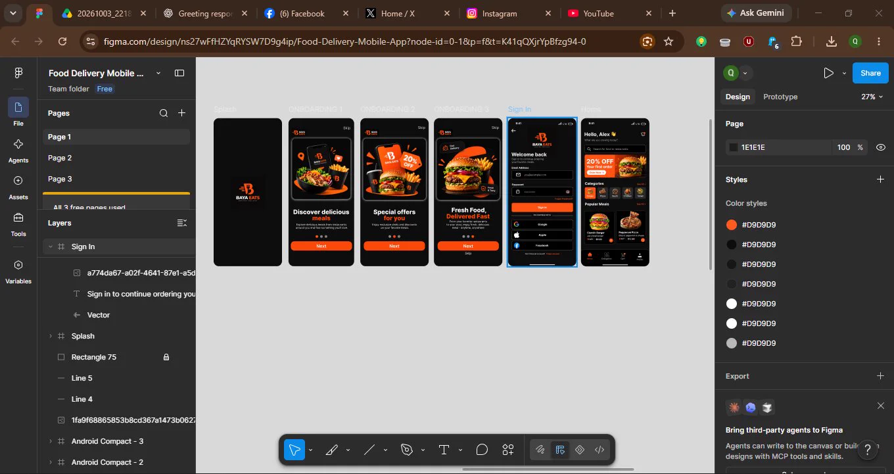894x474 pixels.
Task: Open the Tools sidebar panel
Action: [18, 224]
